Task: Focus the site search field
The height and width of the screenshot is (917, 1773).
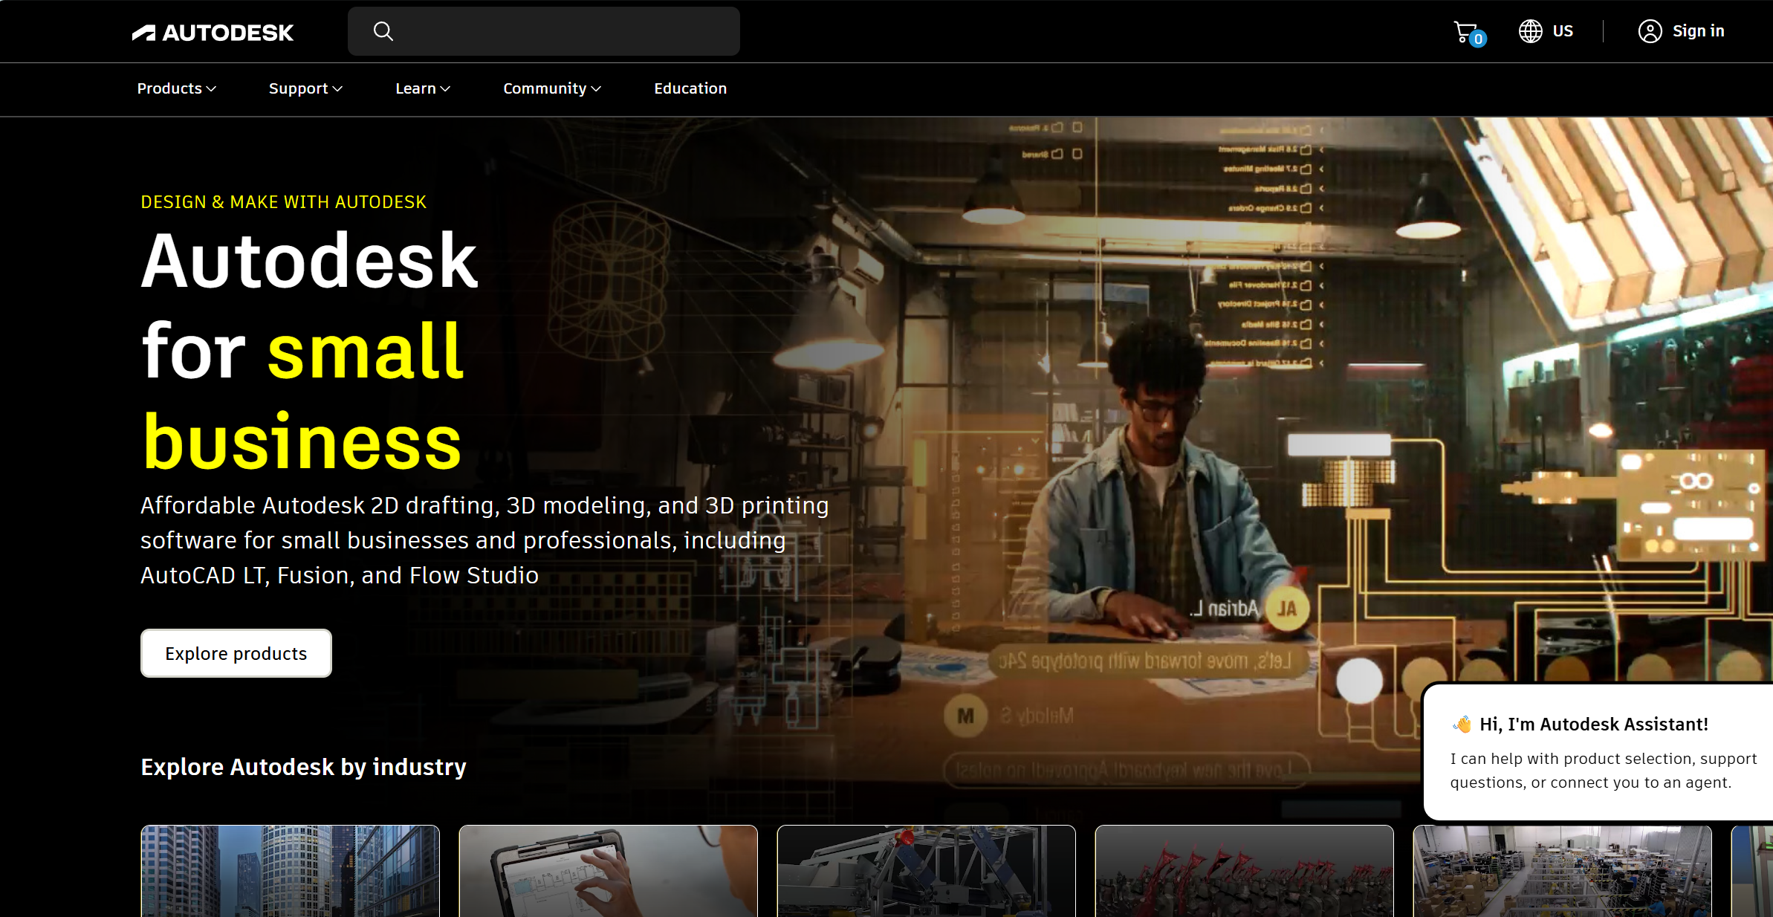Action: pyautogui.click(x=544, y=31)
